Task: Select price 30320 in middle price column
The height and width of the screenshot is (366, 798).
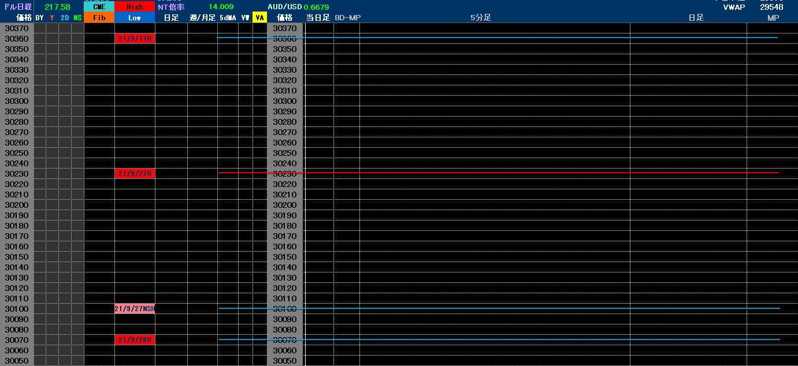Action: (284, 80)
